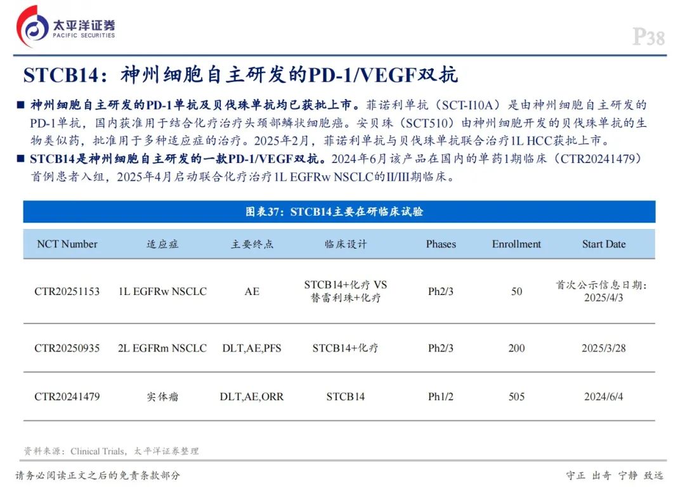This screenshot has height=491, width=685.
Task: Click the first bullet heading about PD-1单抗及贝伐珠单抗
Action: (195, 105)
